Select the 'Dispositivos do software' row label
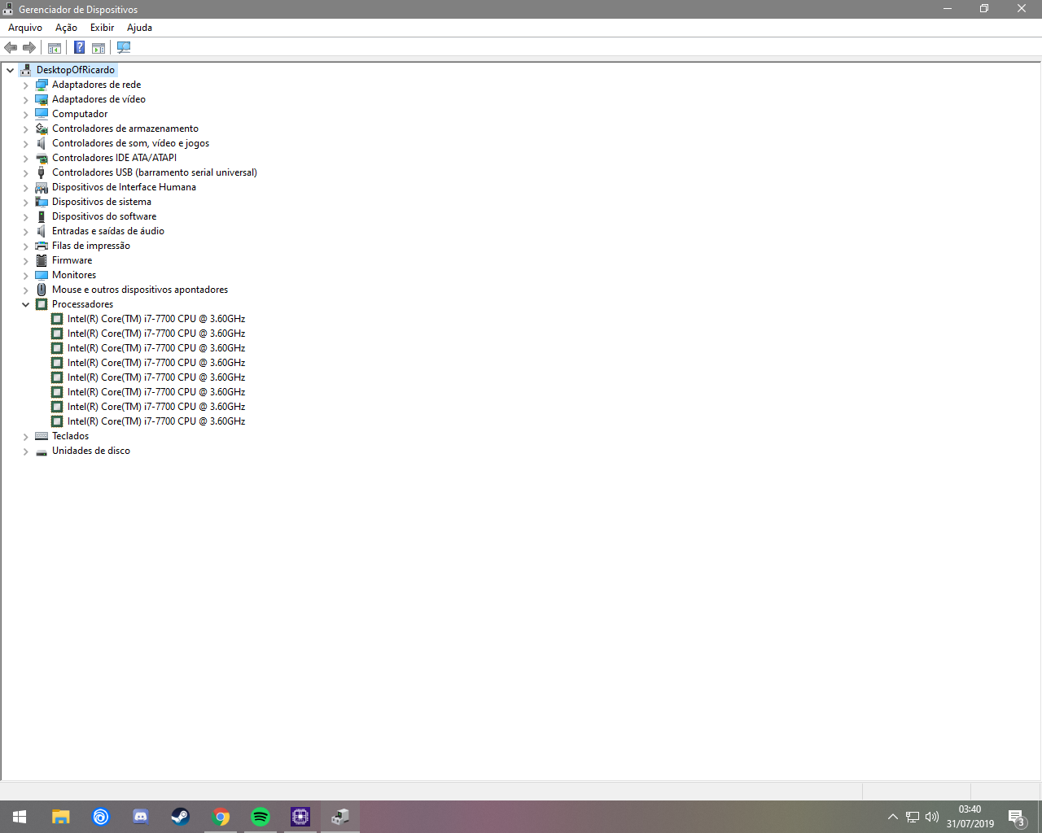Viewport: 1042px width, 833px height. tap(104, 216)
